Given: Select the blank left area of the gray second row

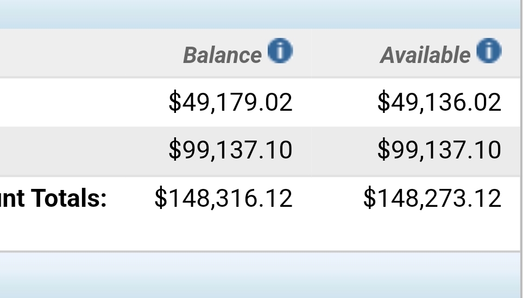Looking at the screenshot, I should pos(64,151).
